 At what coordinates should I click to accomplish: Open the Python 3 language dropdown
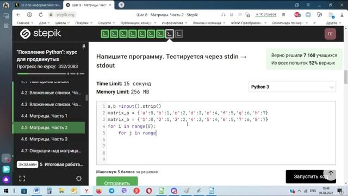[x=292, y=87]
